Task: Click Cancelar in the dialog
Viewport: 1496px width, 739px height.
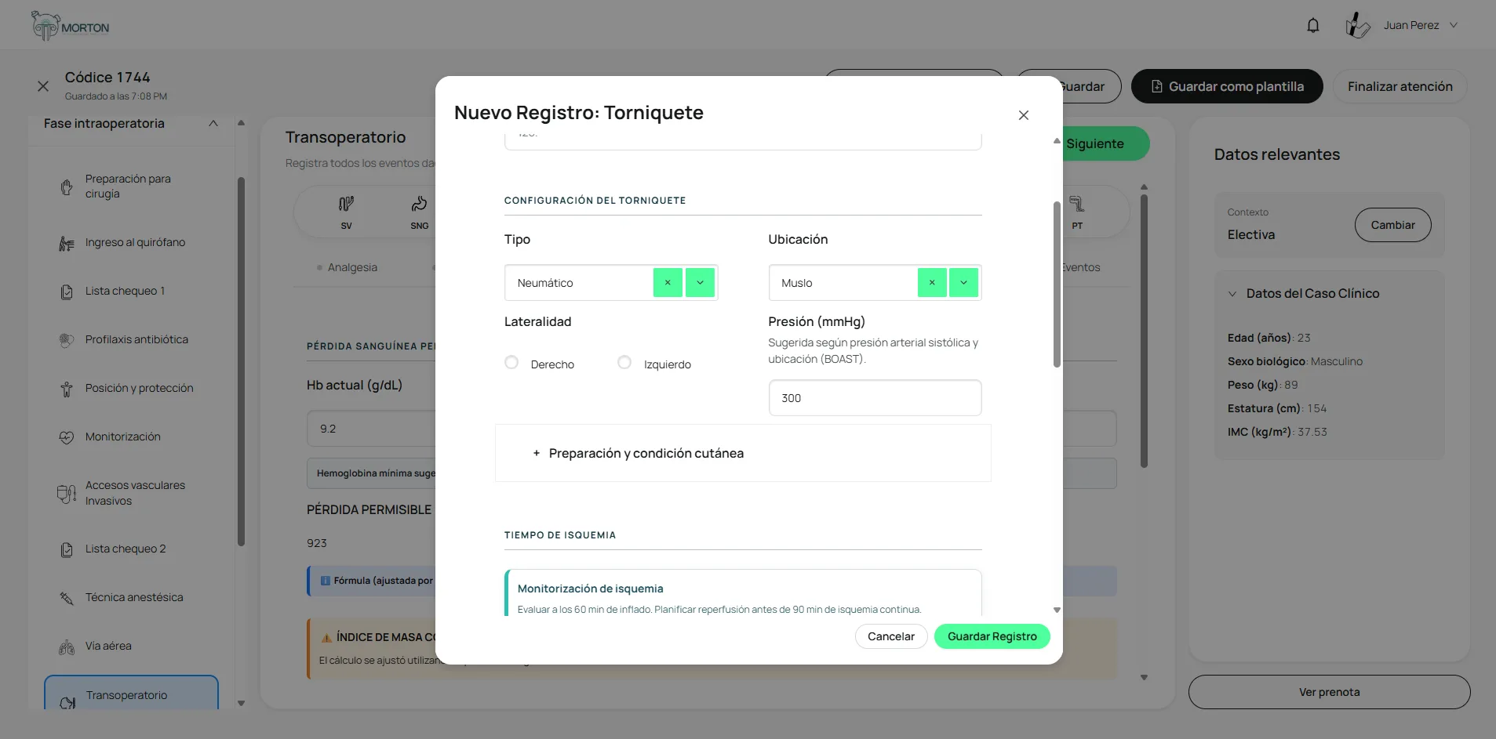Action: (x=891, y=636)
